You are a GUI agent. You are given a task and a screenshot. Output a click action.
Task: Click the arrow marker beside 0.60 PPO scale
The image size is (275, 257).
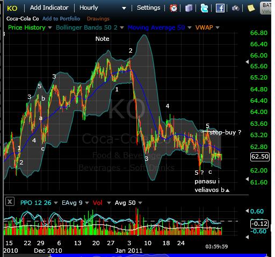247,211
